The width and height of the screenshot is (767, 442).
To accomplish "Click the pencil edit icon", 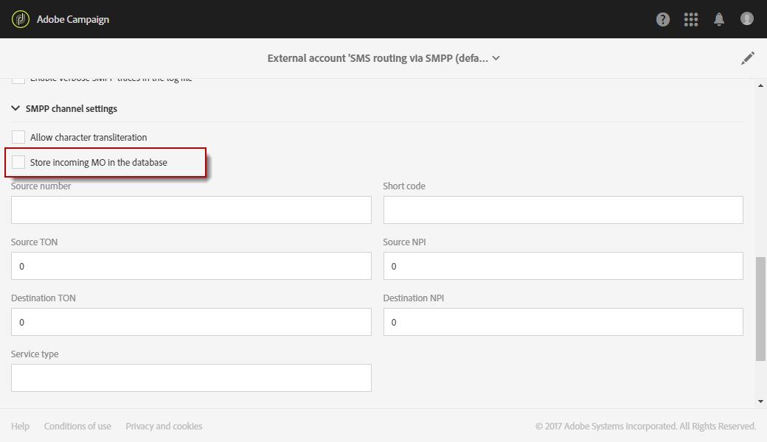I will click(748, 58).
